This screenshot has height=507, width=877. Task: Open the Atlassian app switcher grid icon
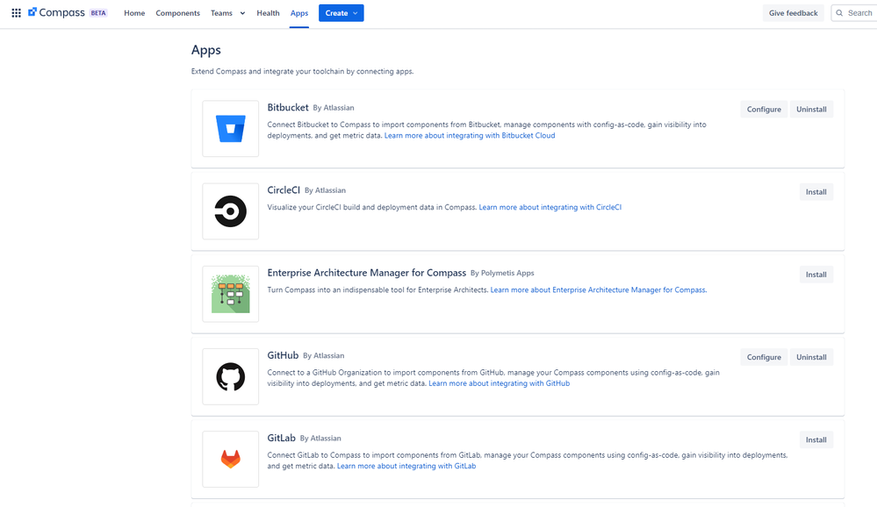[x=16, y=12]
